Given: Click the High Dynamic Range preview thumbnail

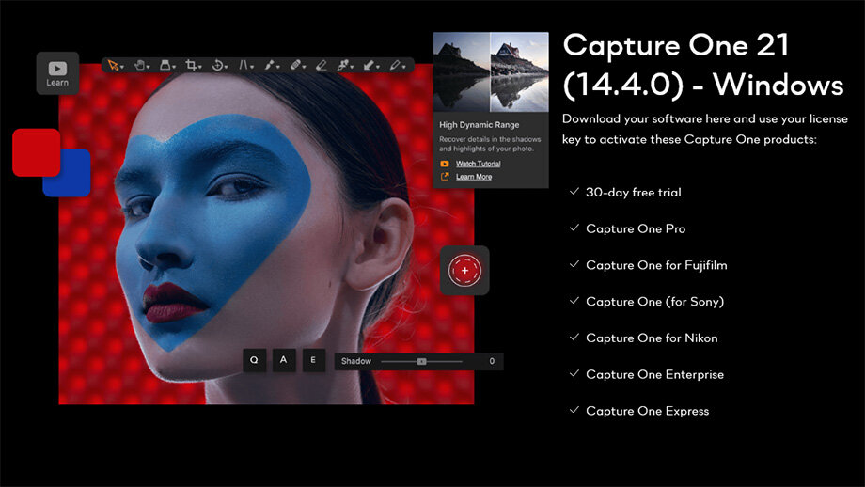Looking at the screenshot, I should (x=491, y=72).
